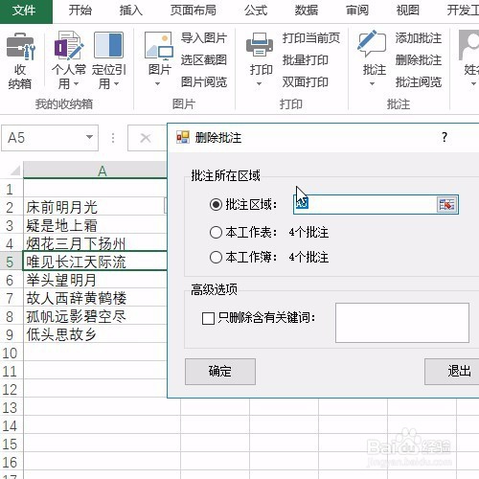Screen dimensions: 479x479
Task: Click the 打印 printer icon
Action: tap(260, 45)
